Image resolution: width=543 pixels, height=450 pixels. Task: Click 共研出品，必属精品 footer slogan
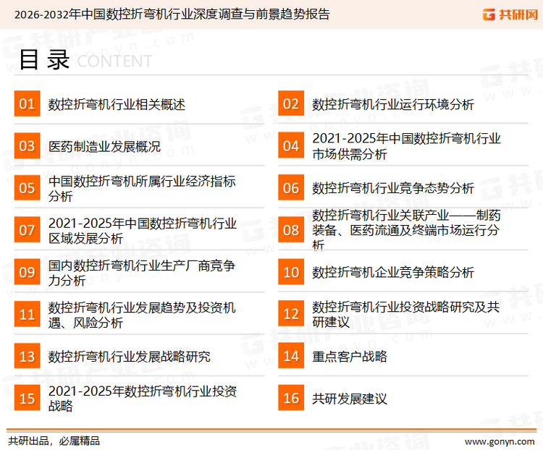pyautogui.click(x=54, y=441)
